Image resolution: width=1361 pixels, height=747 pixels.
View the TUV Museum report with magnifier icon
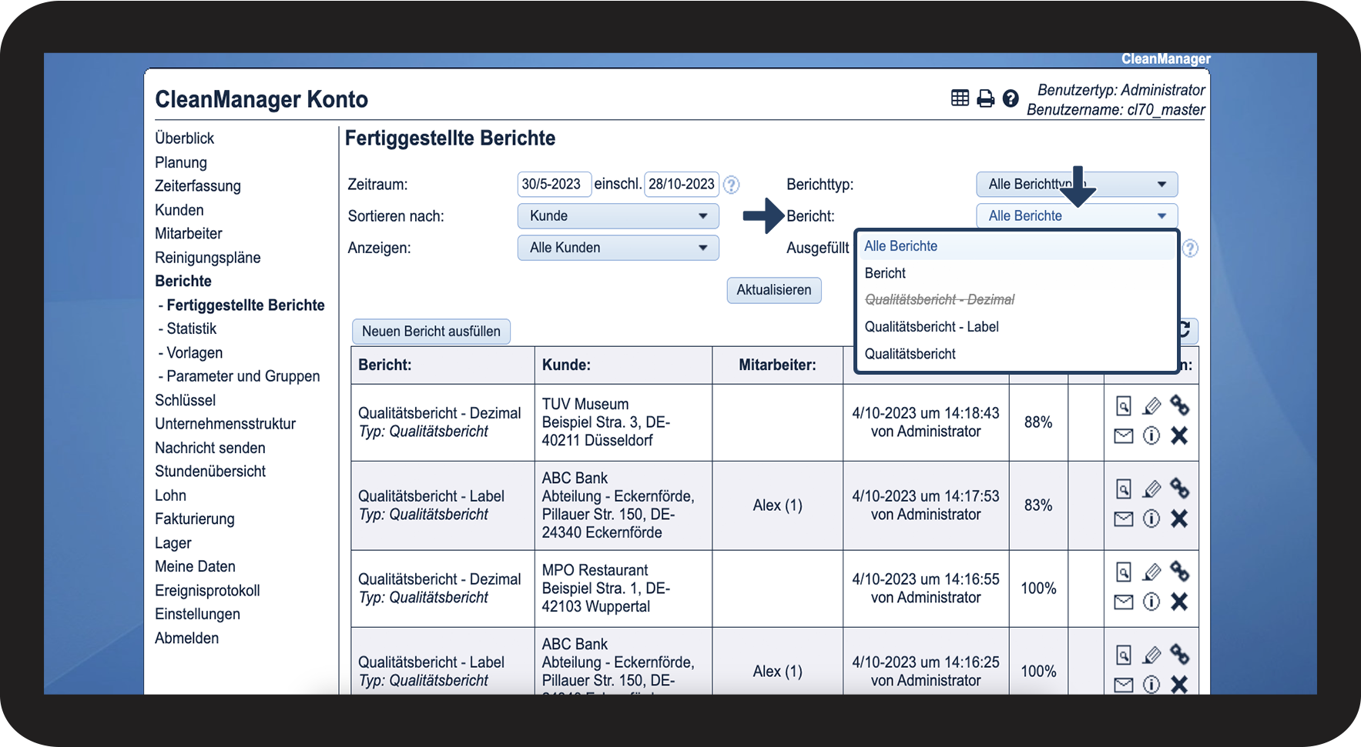[1124, 405]
